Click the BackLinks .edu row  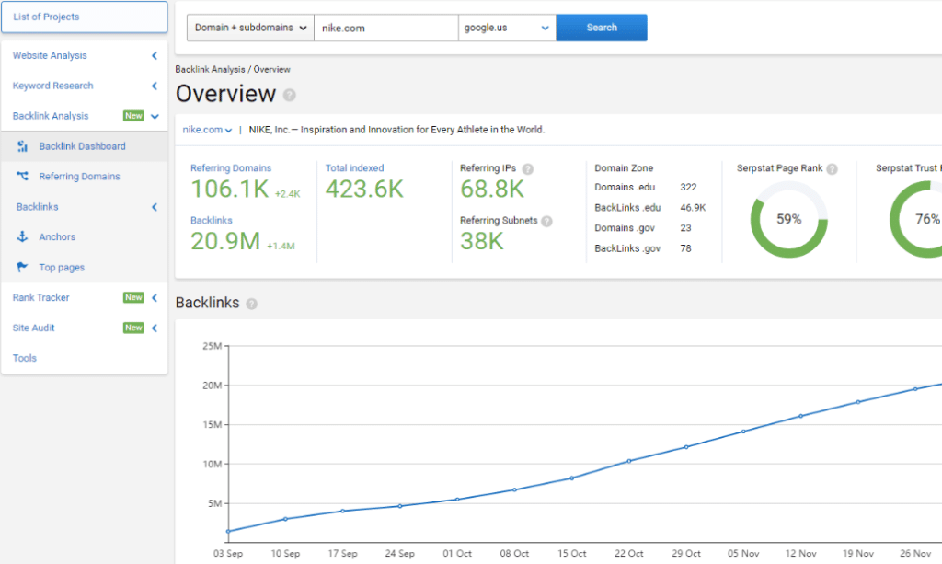tap(650, 207)
